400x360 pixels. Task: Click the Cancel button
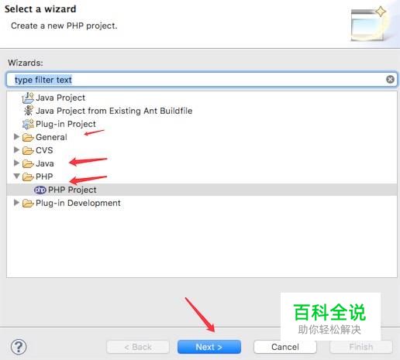click(285, 347)
